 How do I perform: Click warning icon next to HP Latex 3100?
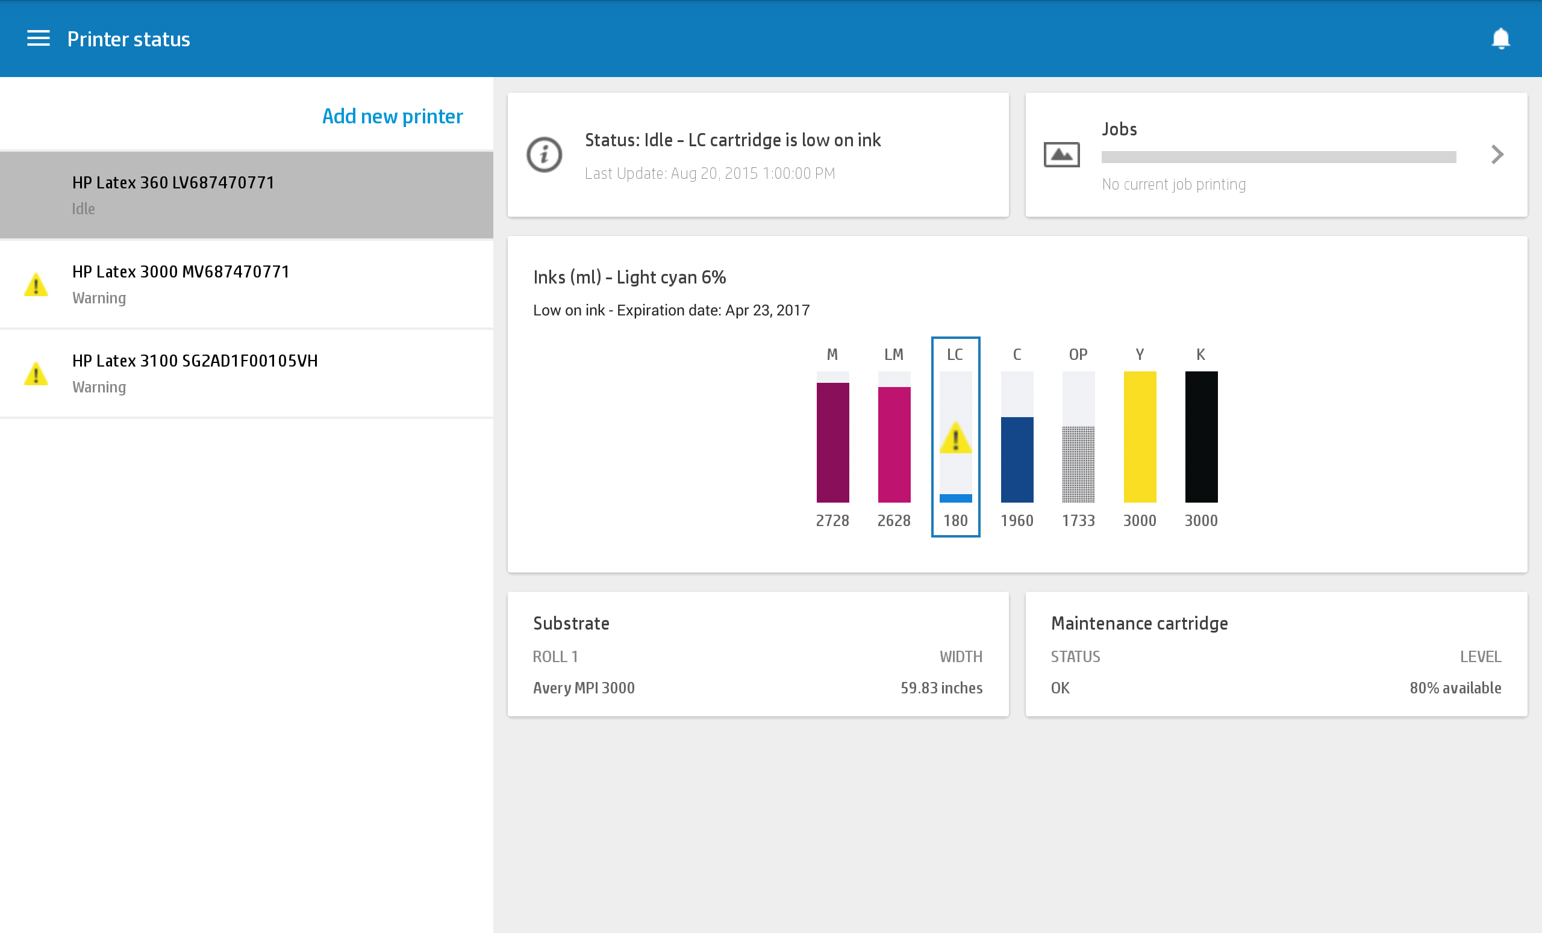click(36, 374)
